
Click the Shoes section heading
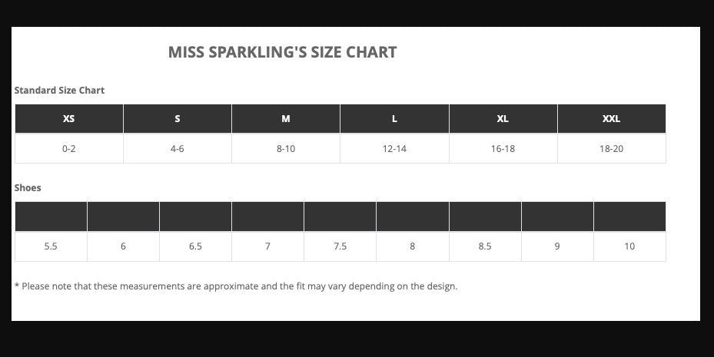(x=28, y=188)
